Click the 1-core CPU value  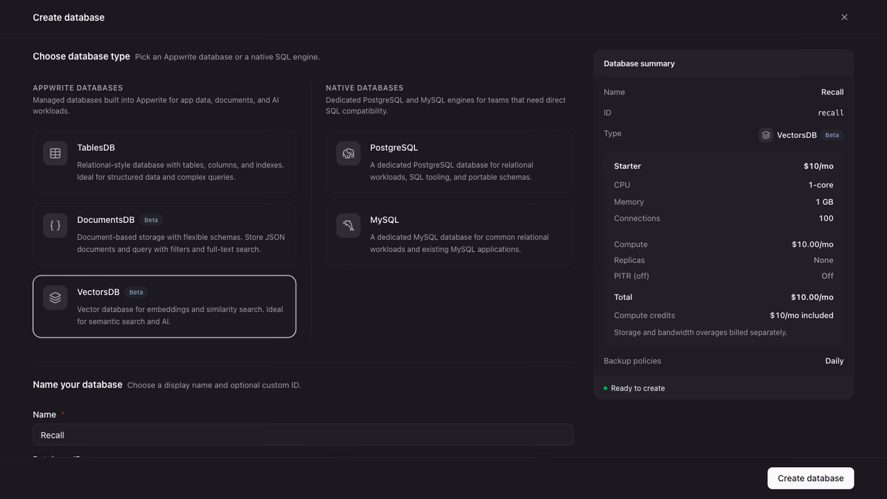821,185
